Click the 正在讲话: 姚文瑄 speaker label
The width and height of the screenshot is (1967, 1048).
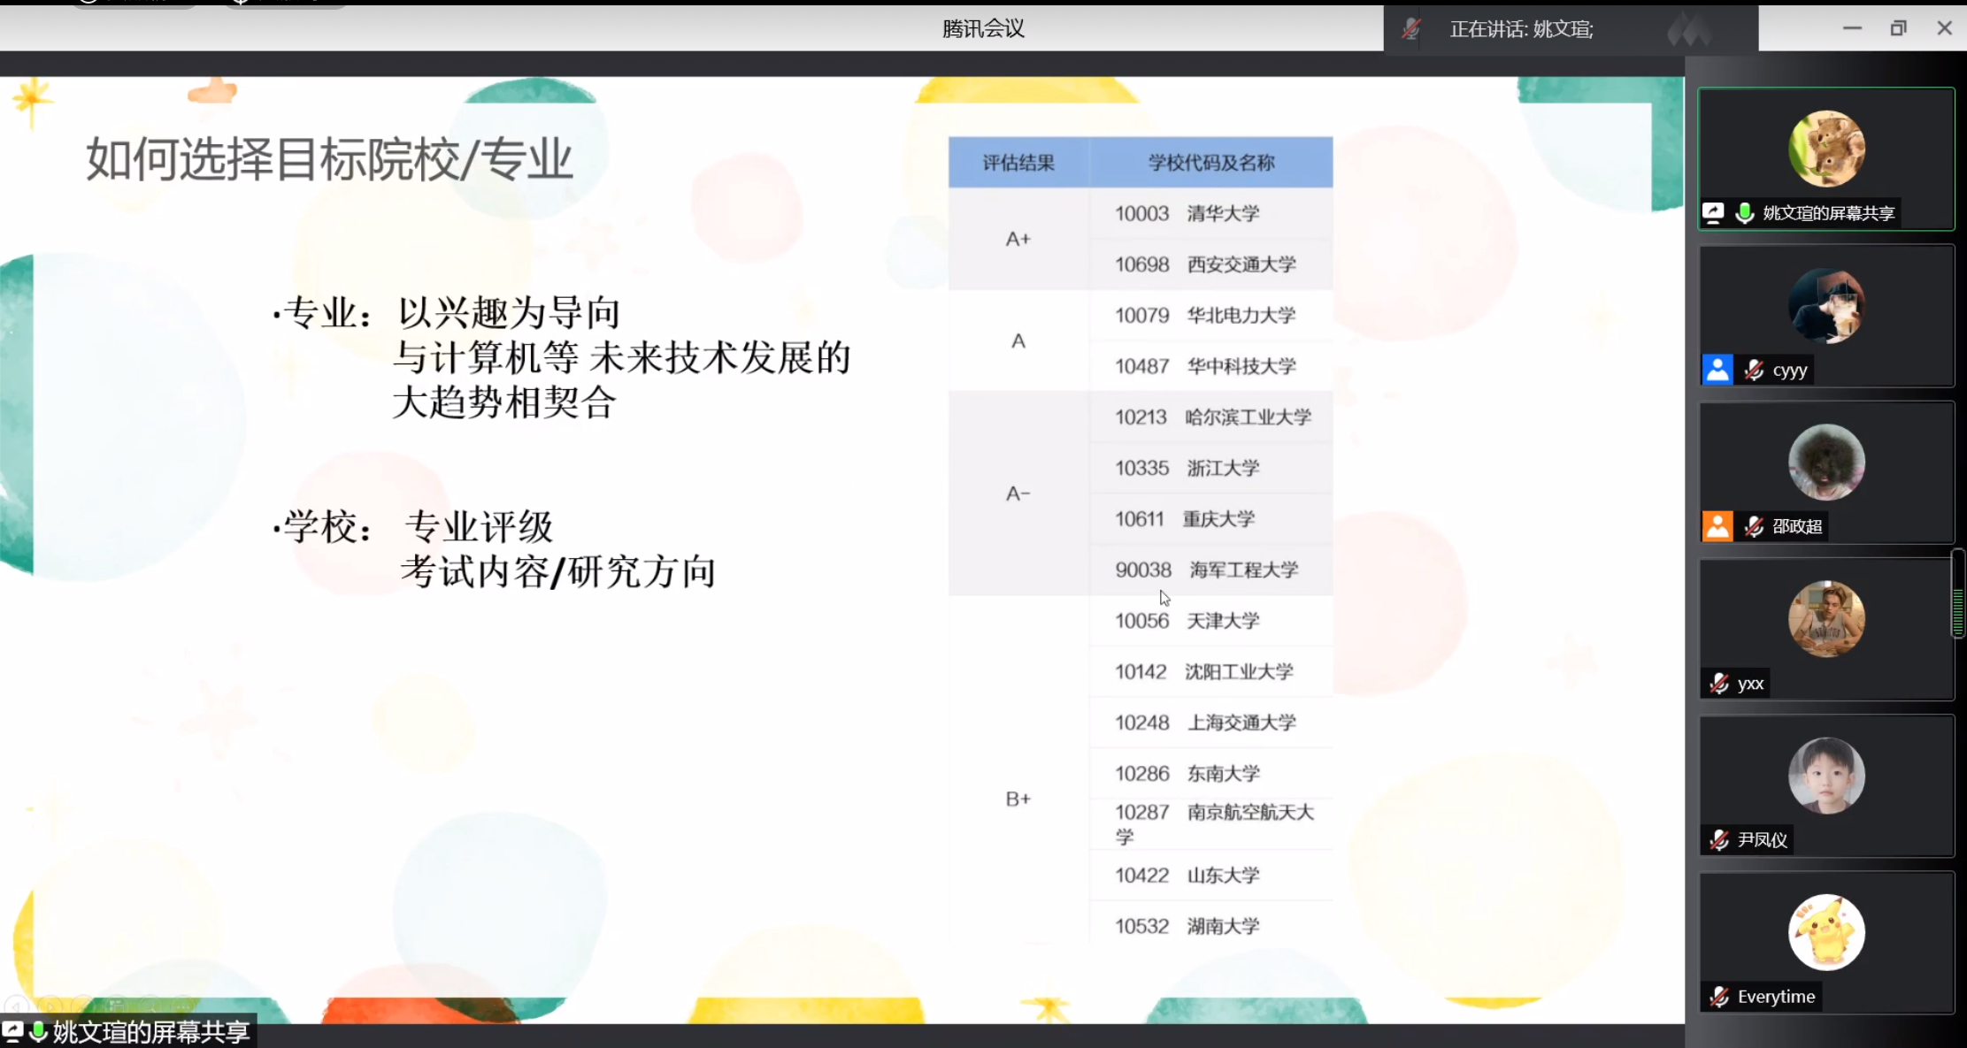(x=1520, y=29)
